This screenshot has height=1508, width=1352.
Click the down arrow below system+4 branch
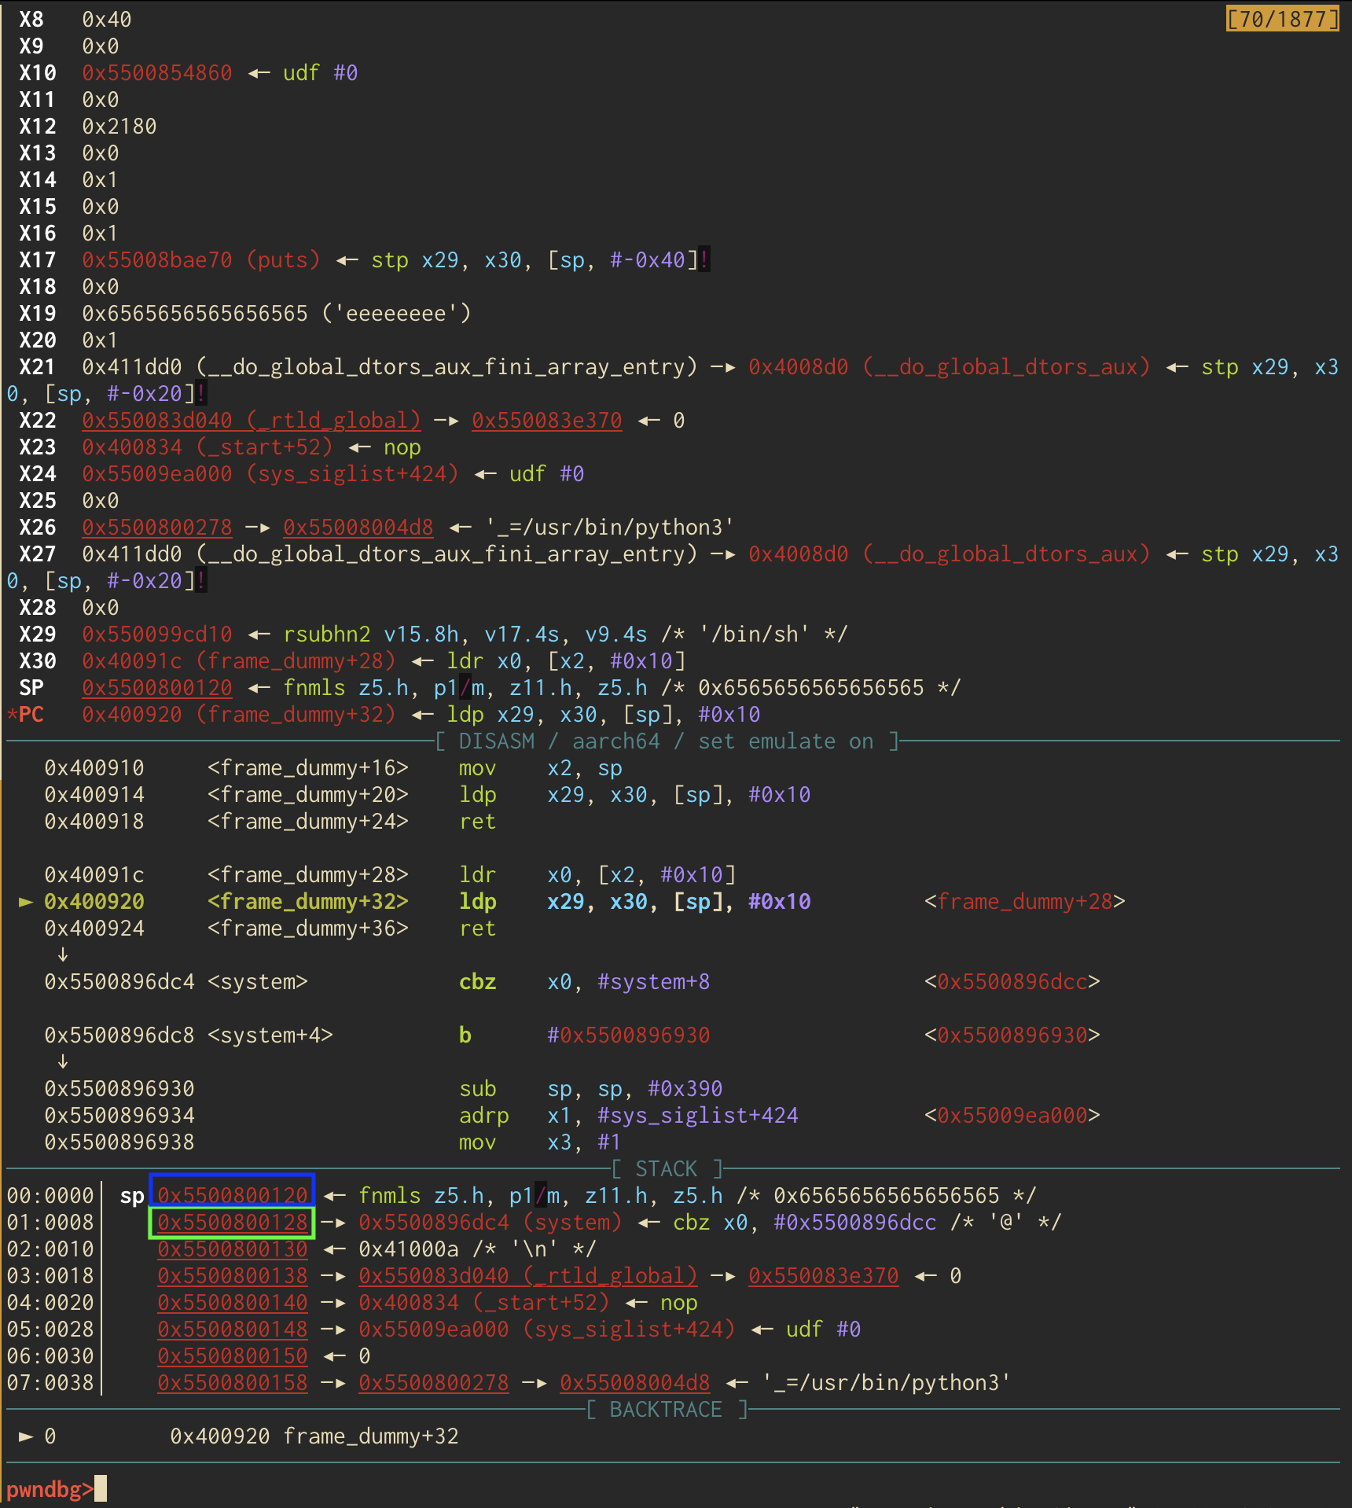click(63, 1061)
